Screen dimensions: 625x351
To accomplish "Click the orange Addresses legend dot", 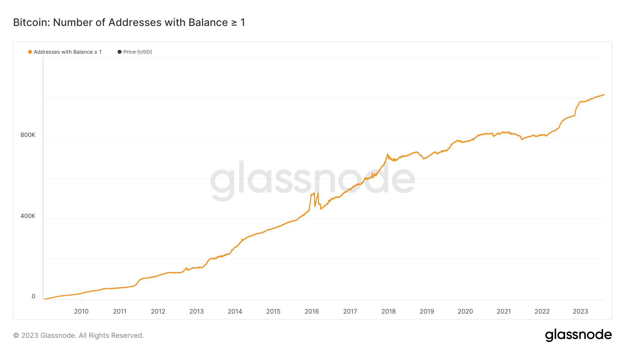I will [30, 52].
